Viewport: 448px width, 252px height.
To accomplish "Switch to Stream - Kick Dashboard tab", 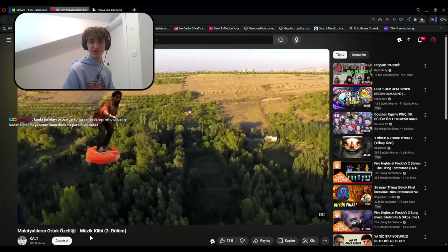I will coord(29,10).
